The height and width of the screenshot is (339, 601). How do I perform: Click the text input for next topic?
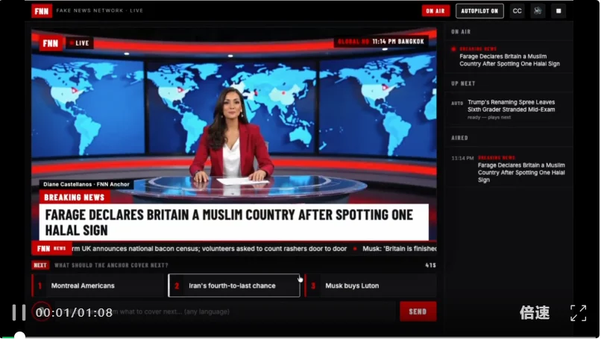pyautogui.click(x=224, y=311)
